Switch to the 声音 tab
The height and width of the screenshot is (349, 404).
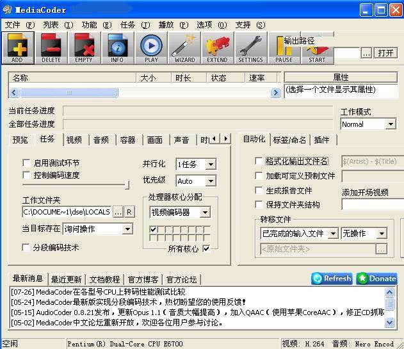point(182,140)
